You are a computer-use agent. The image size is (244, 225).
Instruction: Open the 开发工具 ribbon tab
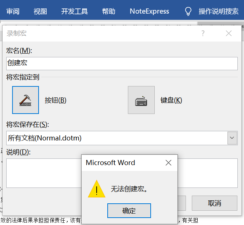tap(74, 11)
